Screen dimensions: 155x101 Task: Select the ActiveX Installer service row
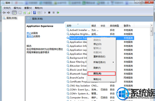(x=100, y=30)
